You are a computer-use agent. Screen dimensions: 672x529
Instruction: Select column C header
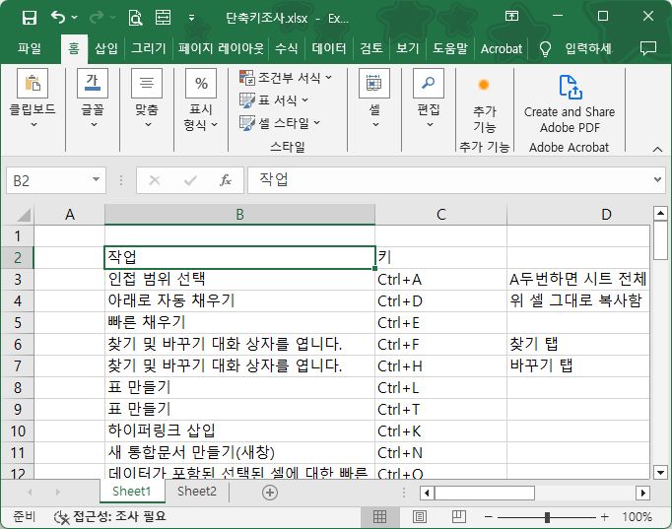441,215
